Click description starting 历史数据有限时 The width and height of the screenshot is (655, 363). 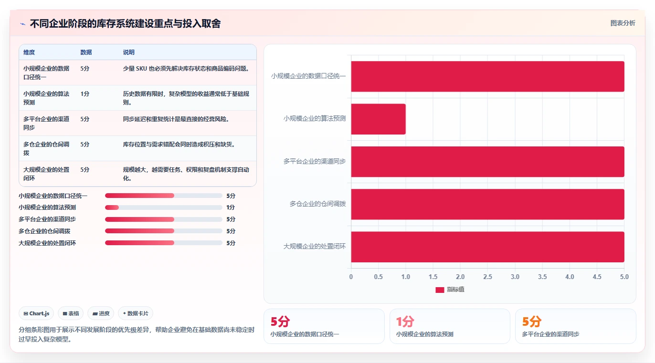(x=186, y=98)
